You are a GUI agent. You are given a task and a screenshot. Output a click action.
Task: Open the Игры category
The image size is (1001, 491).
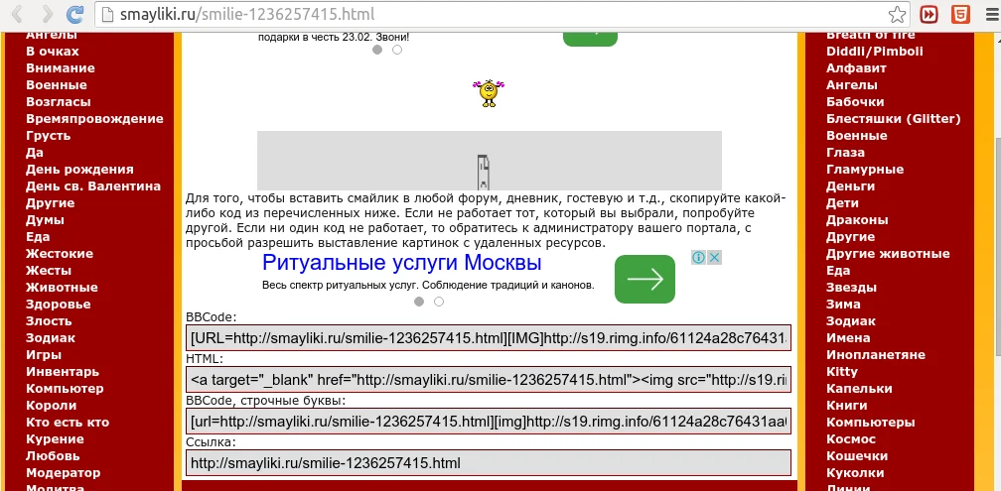(x=44, y=355)
